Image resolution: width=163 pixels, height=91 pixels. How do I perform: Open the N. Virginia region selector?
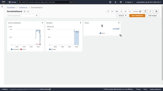129,2
